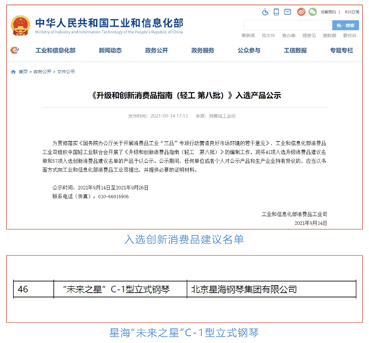Click the orange swirl icon in the nav bar
Image resolution: width=369 pixels, height=343 pixels.
click(x=15, y=50)
